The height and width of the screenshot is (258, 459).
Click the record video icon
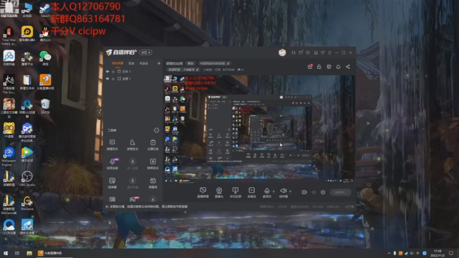click(305, 192)
